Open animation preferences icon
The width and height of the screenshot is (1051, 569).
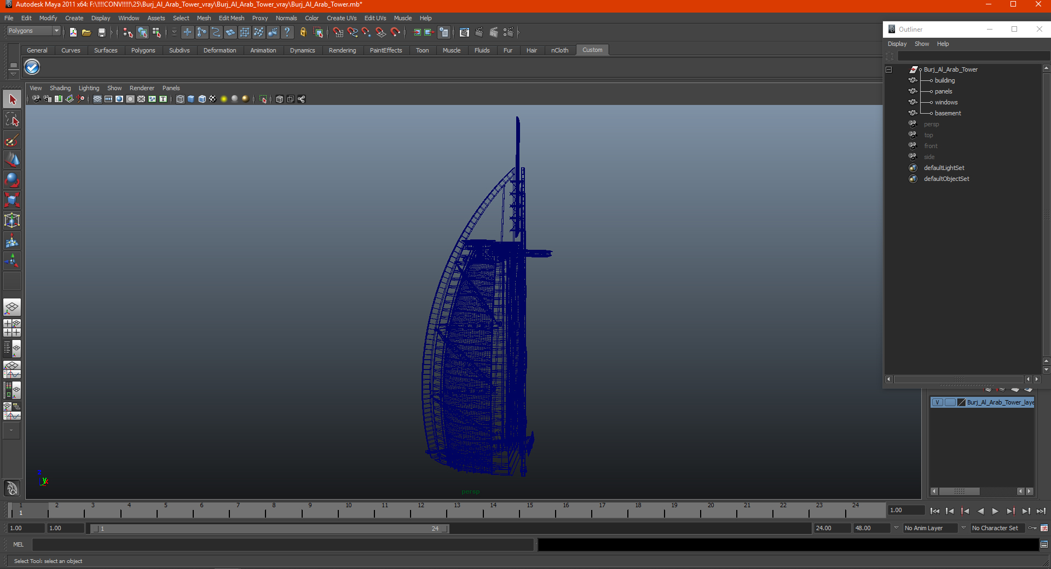tap(1044, 528)
